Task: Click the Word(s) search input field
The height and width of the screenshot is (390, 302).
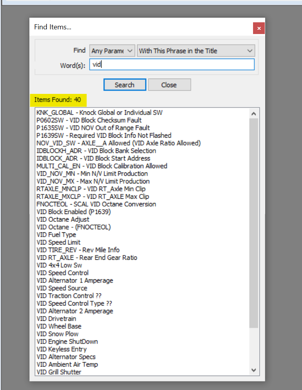Action: click(172, 65)
